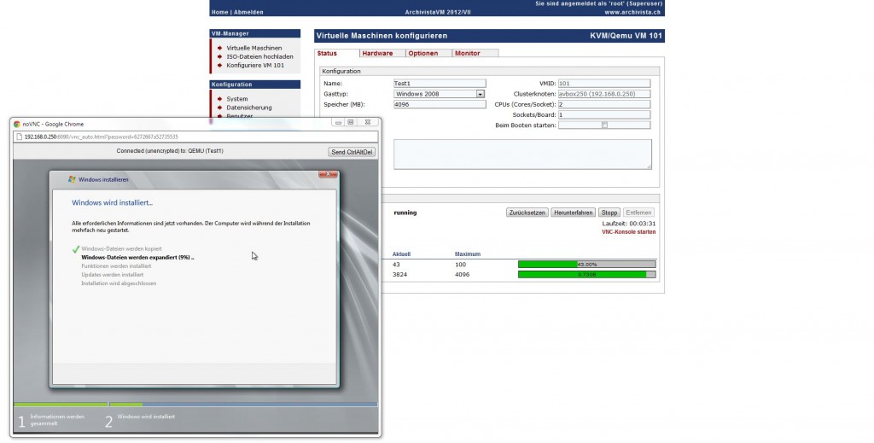Click the page icon in the address bar
Viewport: 874px width, 443px height.
[20, 137]
